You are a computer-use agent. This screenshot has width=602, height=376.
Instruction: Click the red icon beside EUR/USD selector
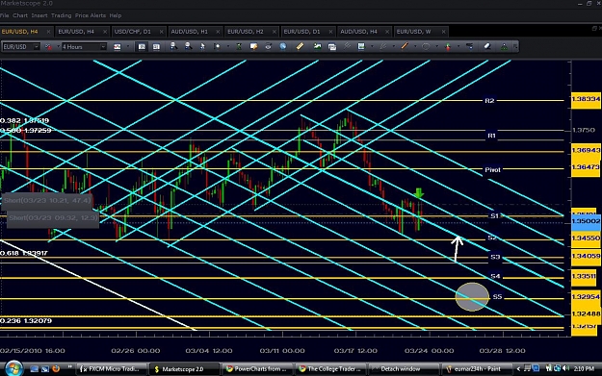pyautogui.click(x=48, y=47)
